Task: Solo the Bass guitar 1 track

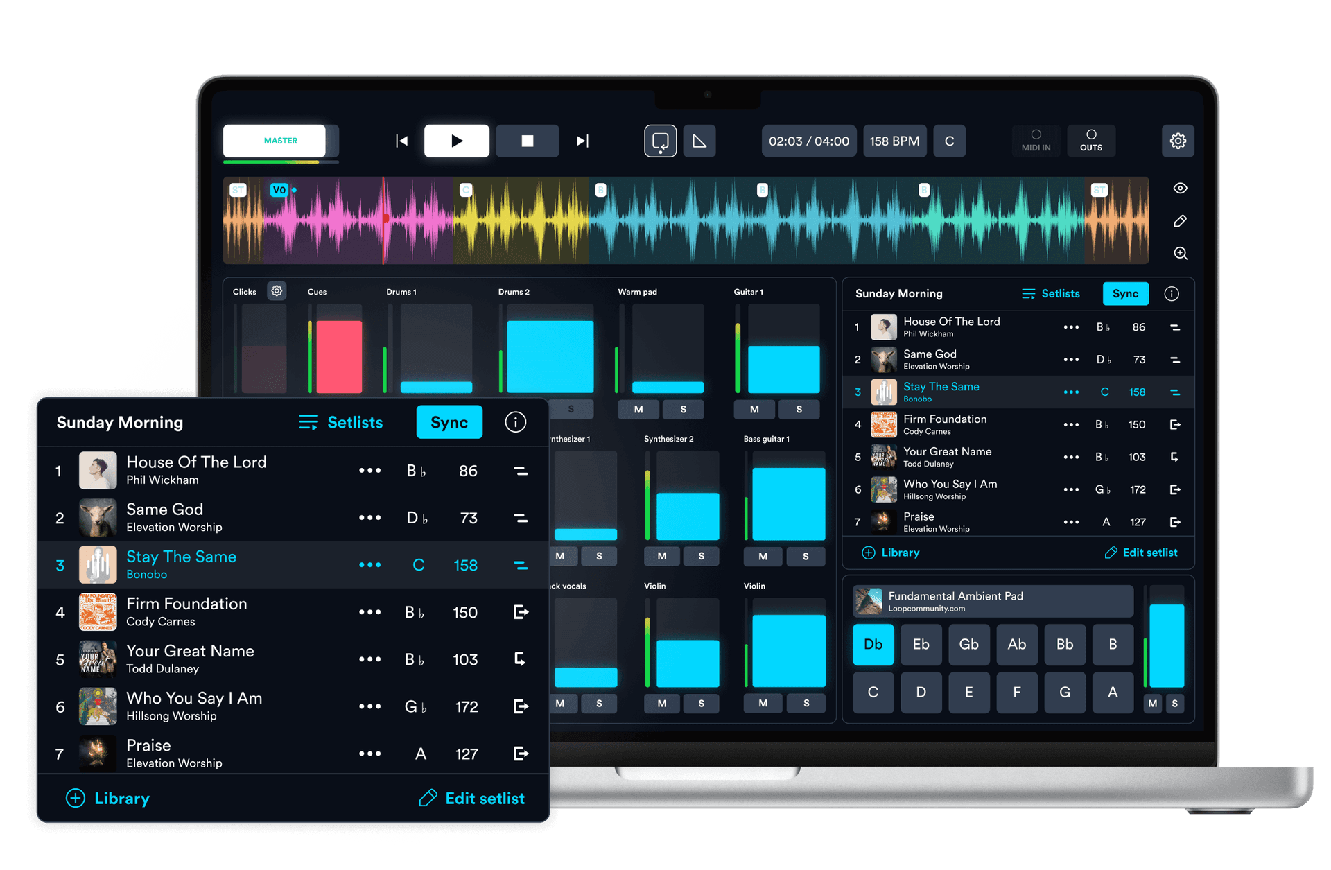Action: point(806,557)
